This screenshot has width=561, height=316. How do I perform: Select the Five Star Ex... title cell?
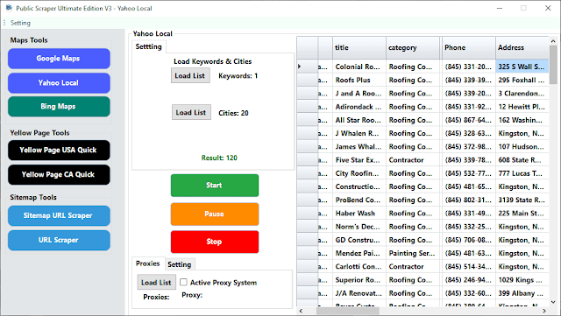click(359, 160)
